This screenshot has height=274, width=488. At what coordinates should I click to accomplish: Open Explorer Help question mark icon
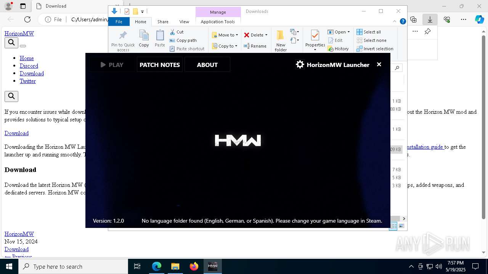(403, 21)
